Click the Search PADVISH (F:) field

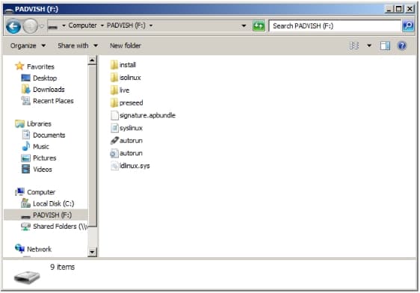[x=335, y=26]
